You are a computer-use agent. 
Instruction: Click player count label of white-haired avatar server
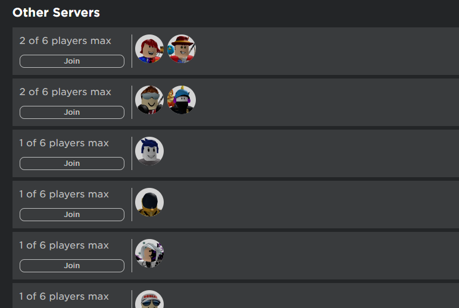(64, 246)
